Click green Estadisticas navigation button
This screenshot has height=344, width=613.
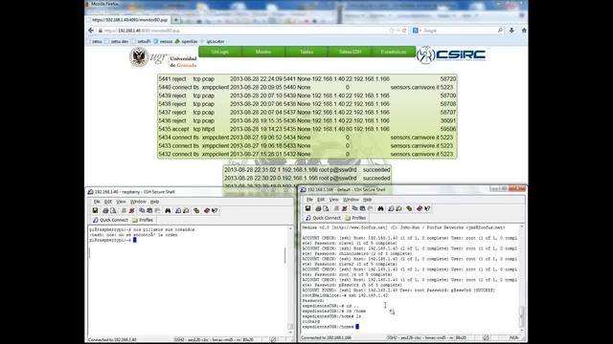tap(394, 52)
